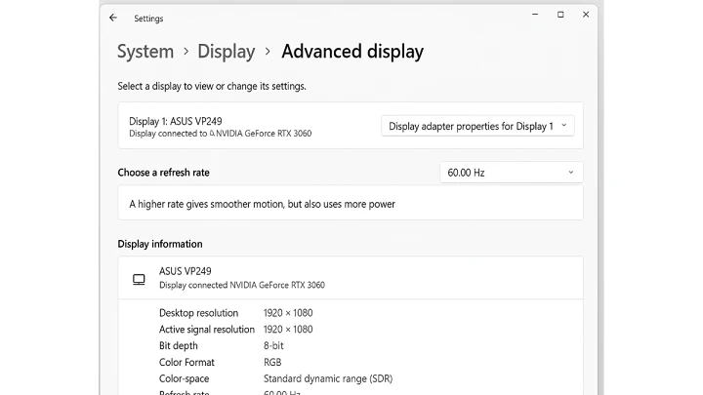703x395 pixels.
Task: Close the Settings window
Action: point(586,15)
